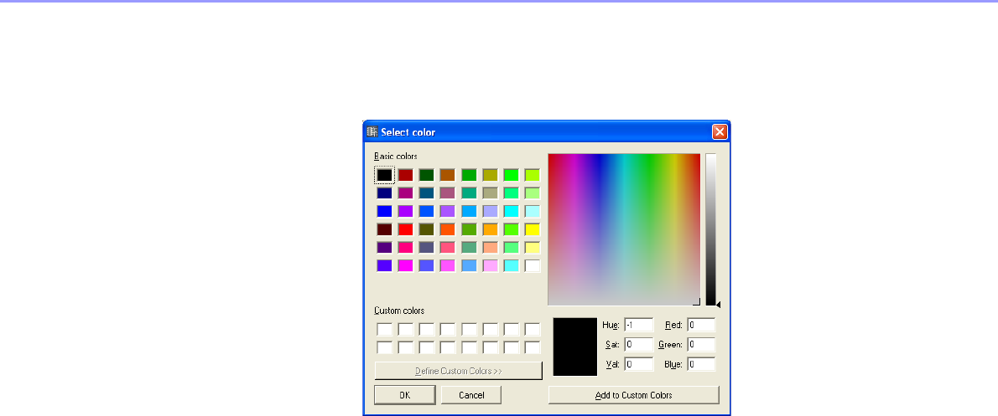Click the first custom color slot

point(384,329)
